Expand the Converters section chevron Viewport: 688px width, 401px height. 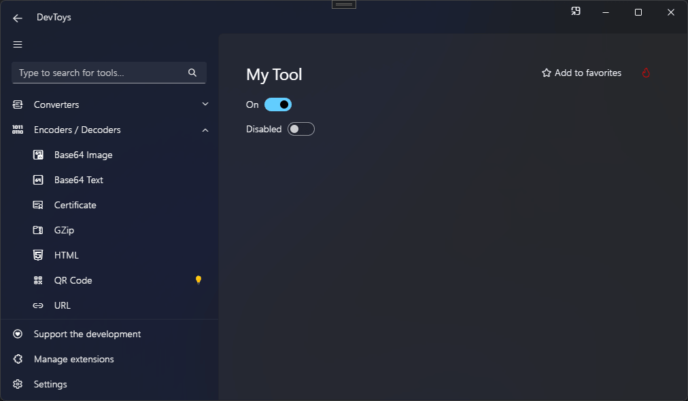[205, 104]
